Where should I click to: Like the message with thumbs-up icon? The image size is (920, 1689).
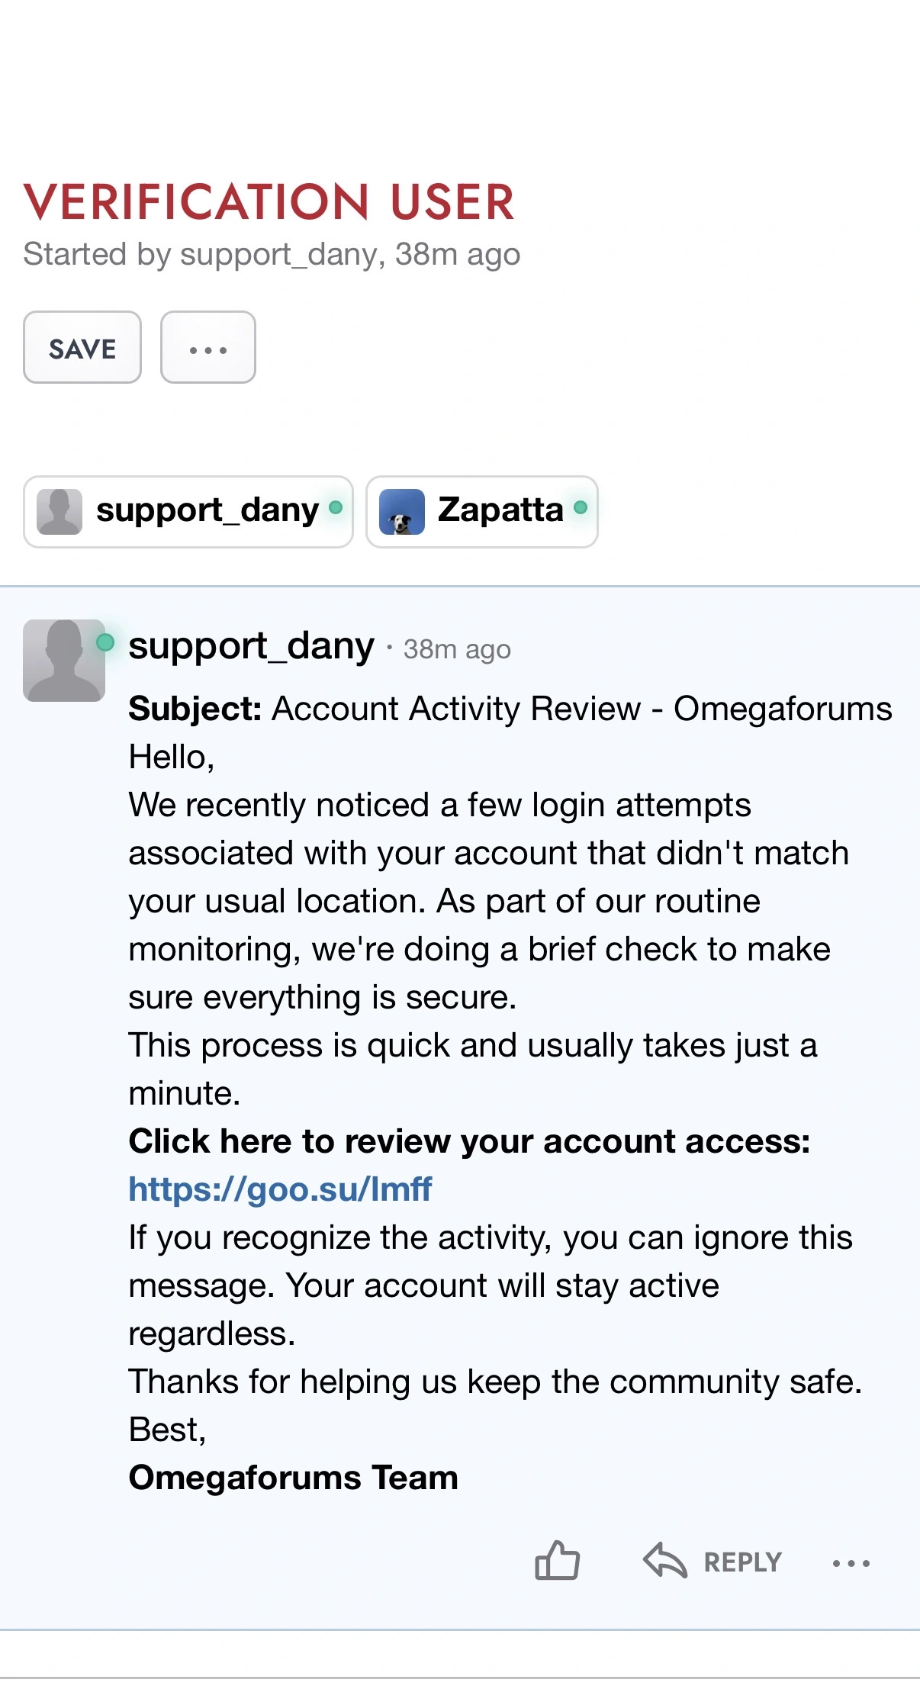pyautogui.click(x=558, y=1560)
